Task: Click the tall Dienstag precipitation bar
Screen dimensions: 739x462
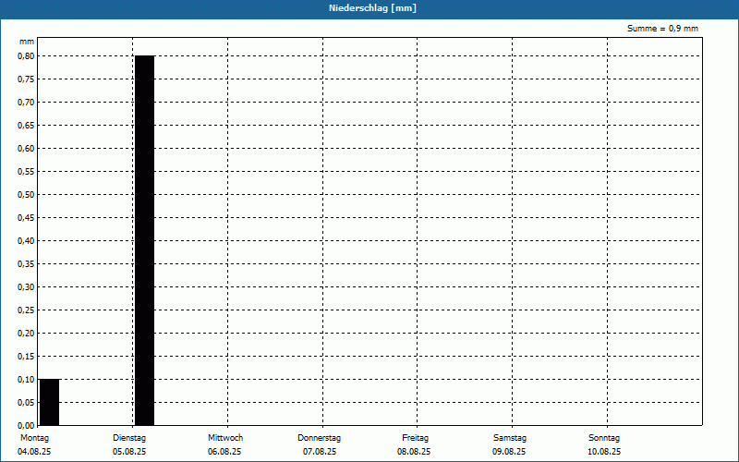Action: tap(145, 240)
